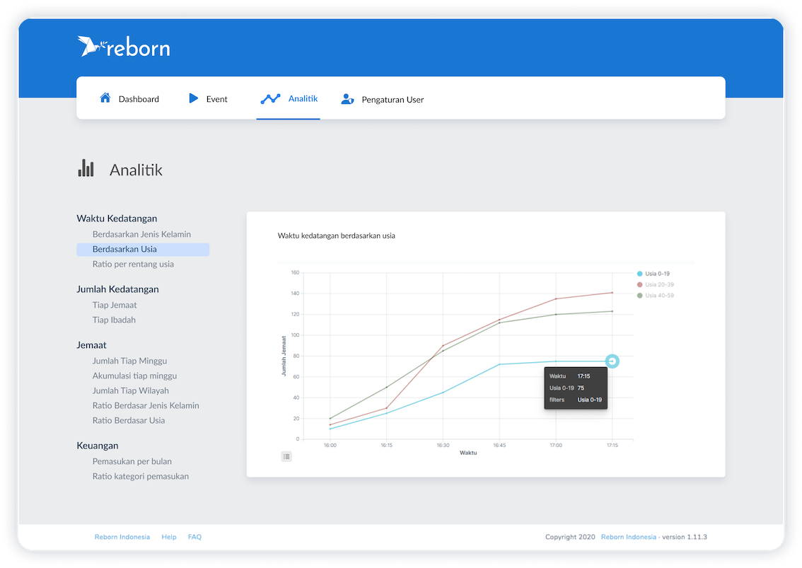
Task: Show Tiap Ibadah arrival counts
Action: 114,320
